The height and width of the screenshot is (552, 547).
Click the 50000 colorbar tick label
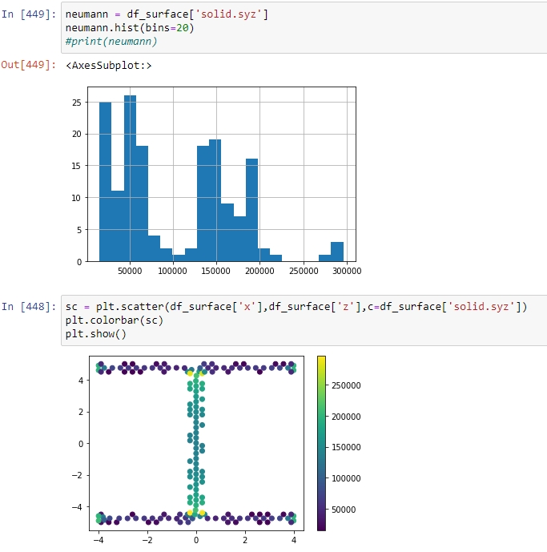(x=348, y=510)
